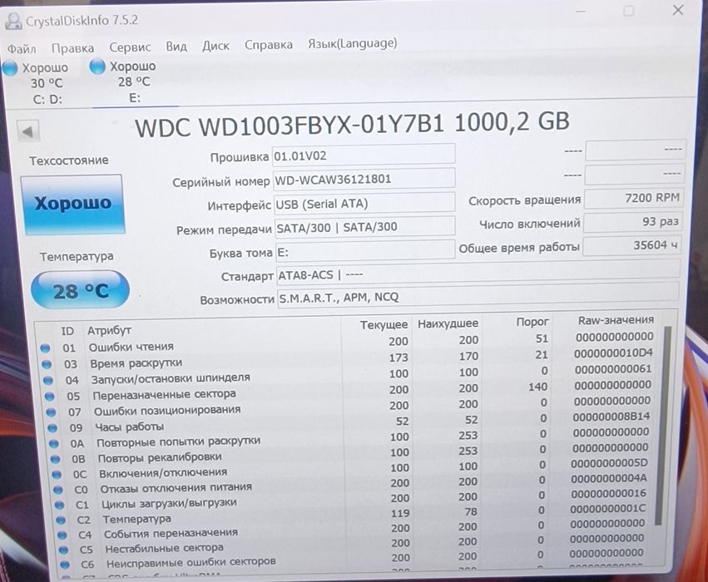Click the total hours value 35604 ч
The image size is (708, 582).
(631, 245)
